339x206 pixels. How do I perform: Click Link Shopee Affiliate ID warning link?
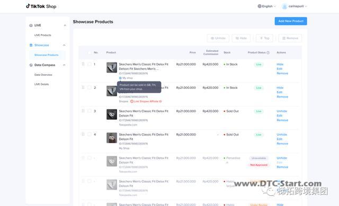(x=148, y=101)
